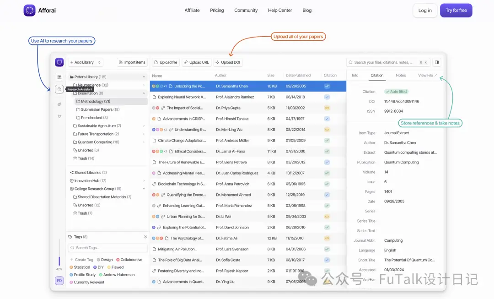Open the View File link

pyautogui.click(x=428, y=76)
